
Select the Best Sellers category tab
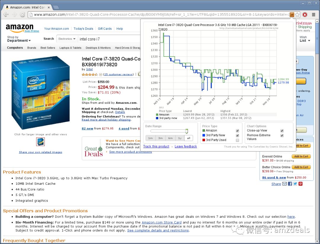(48, 48)
